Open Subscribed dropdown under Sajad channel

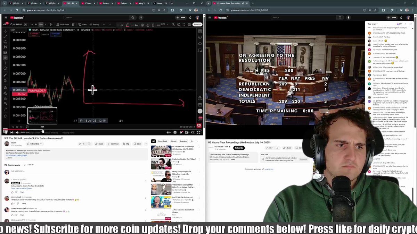point(35,144)
